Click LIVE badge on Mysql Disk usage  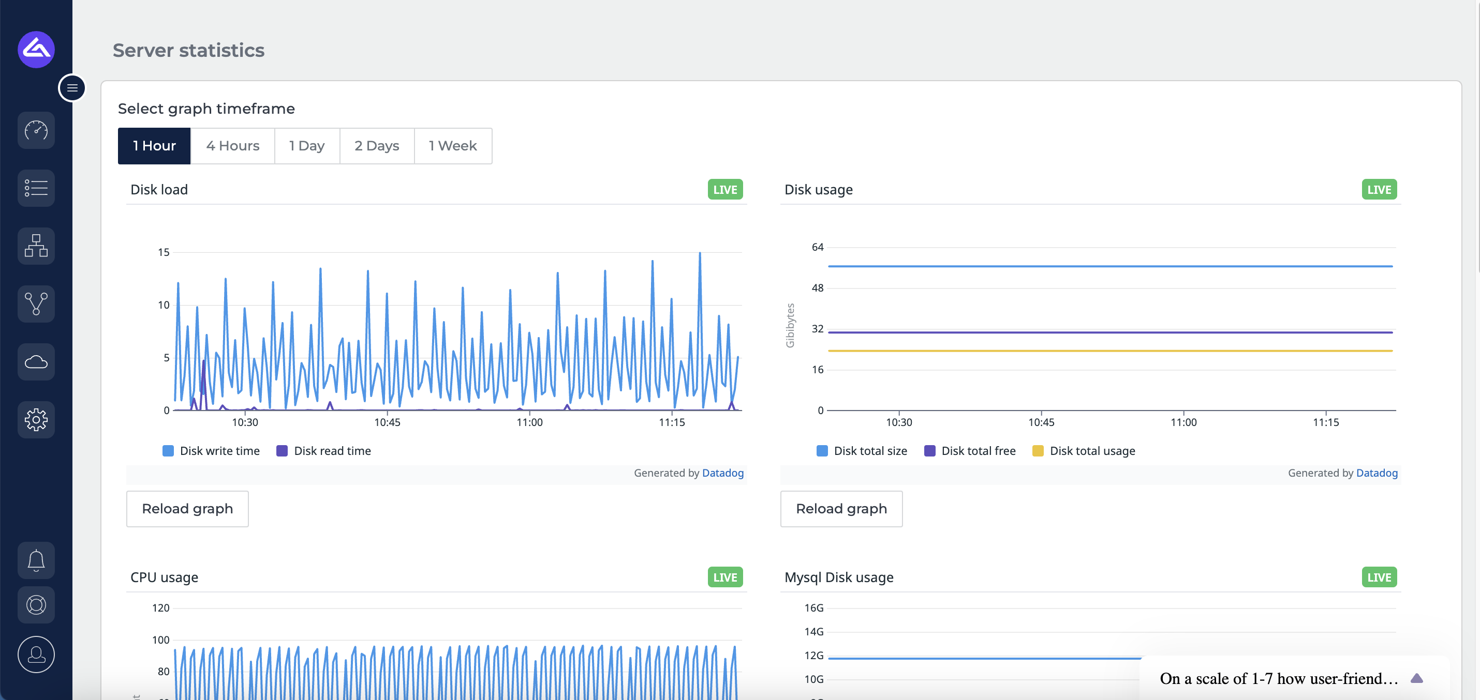(1379, 577)
